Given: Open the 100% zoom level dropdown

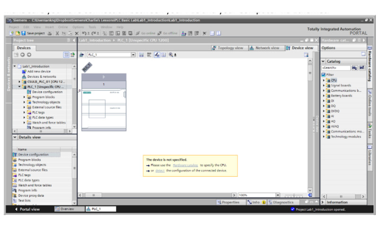Looking at the screenshot, I should click(x=278, y=195).
